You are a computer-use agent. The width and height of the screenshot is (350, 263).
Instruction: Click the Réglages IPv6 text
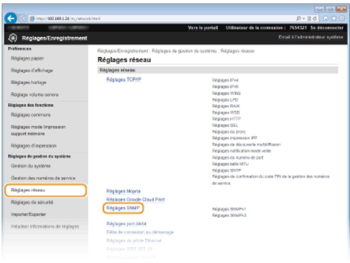[225, 87]
